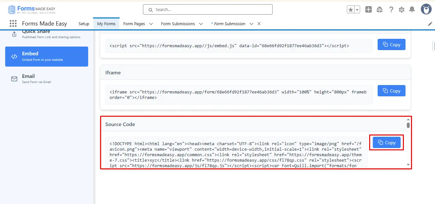Expand the favorites list dropdown arrow

357,10
